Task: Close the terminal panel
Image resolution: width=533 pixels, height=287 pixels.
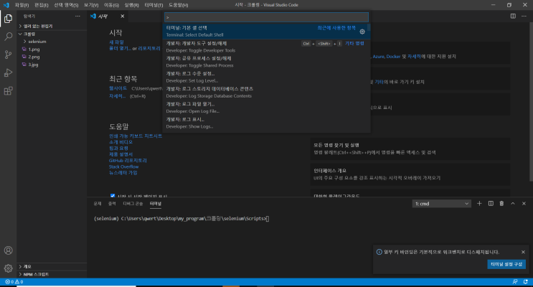Action: [524, 203]
